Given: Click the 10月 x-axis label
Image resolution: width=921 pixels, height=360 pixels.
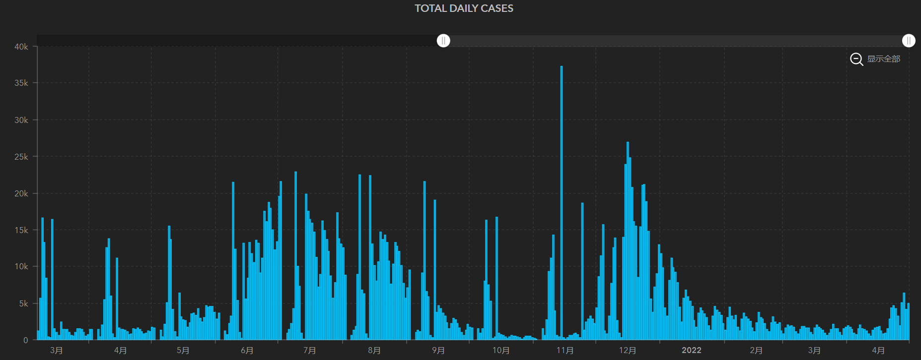Looking at the screenshot, I should [x=501, y=351].
